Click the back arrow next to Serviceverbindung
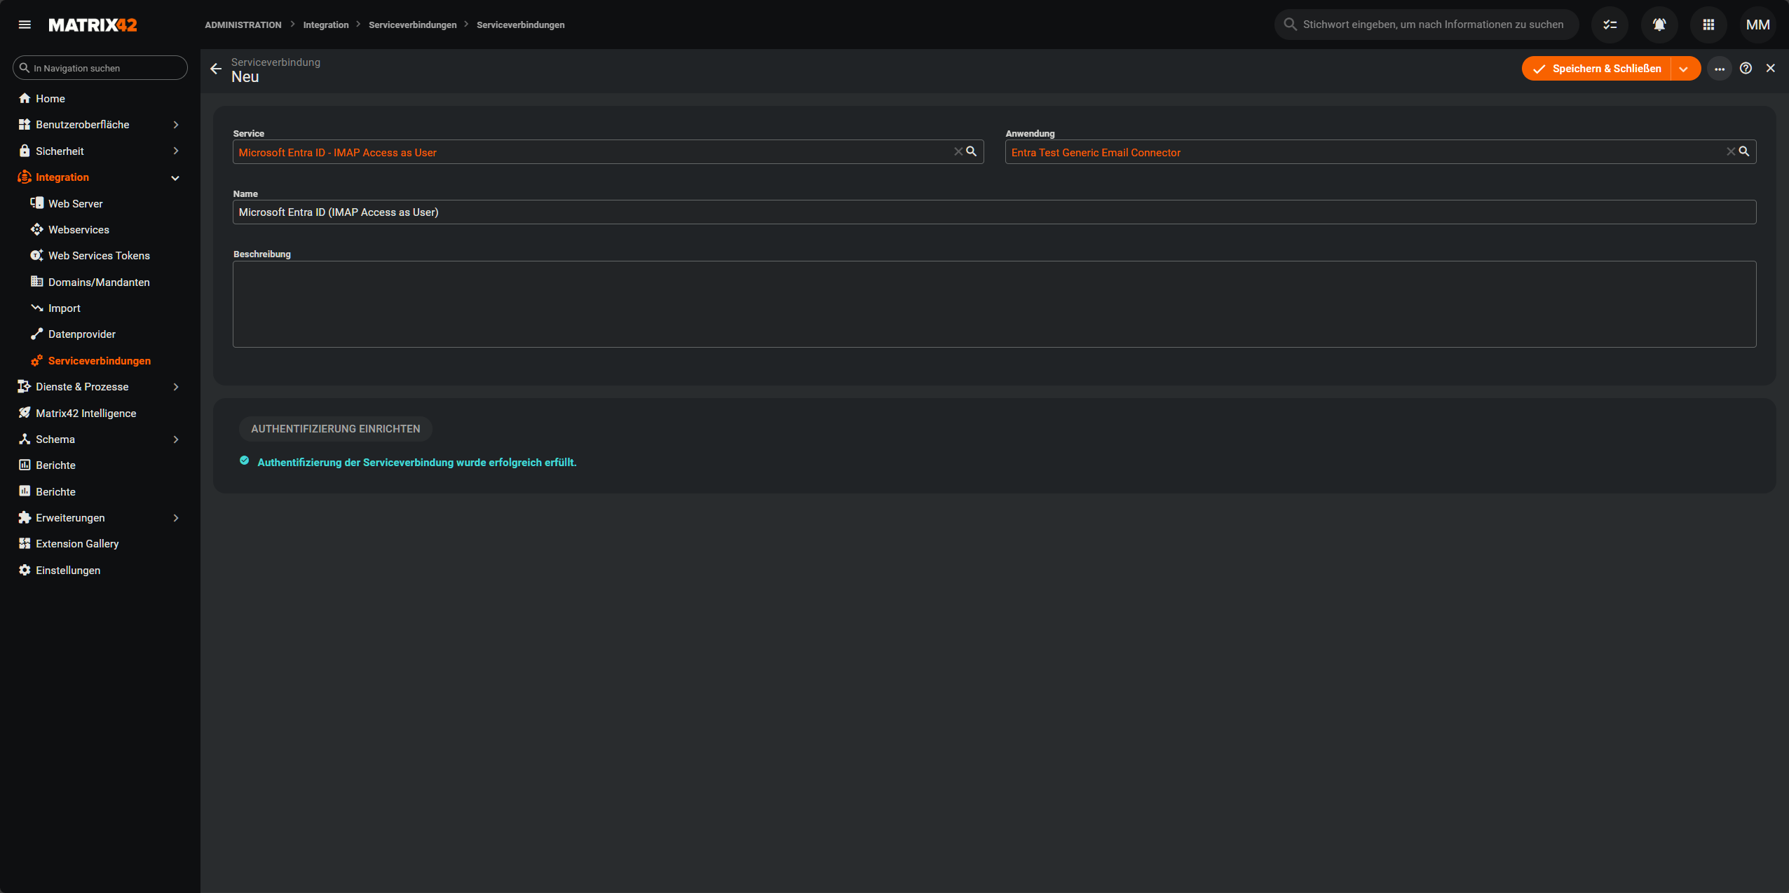The height and width of the screenshot is (893, 1789). (216, 69)
